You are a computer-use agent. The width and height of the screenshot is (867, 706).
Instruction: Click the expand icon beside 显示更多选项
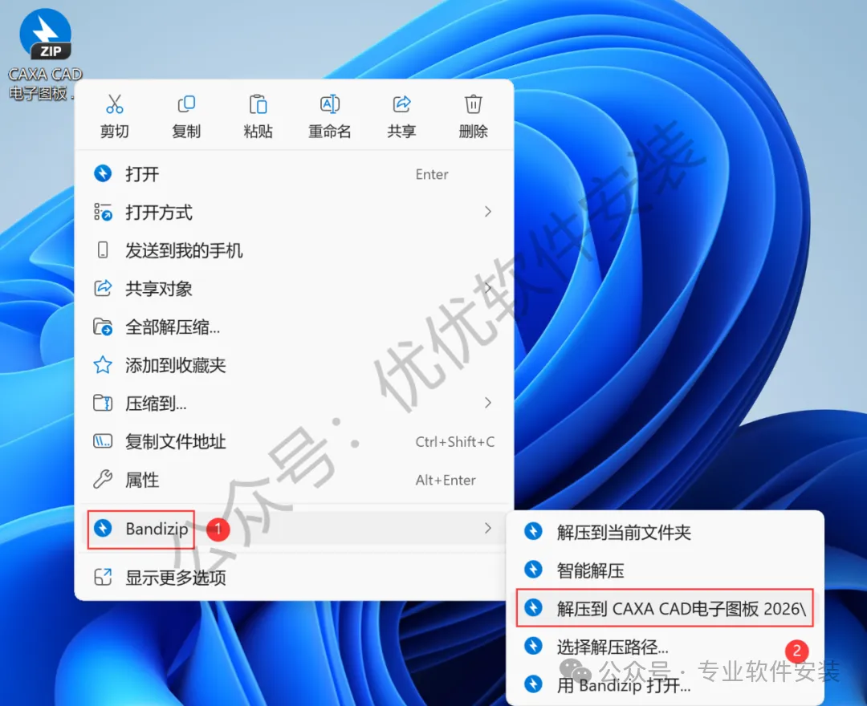103,578
